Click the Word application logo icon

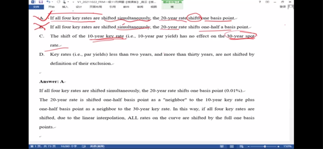tap(33, 2)
